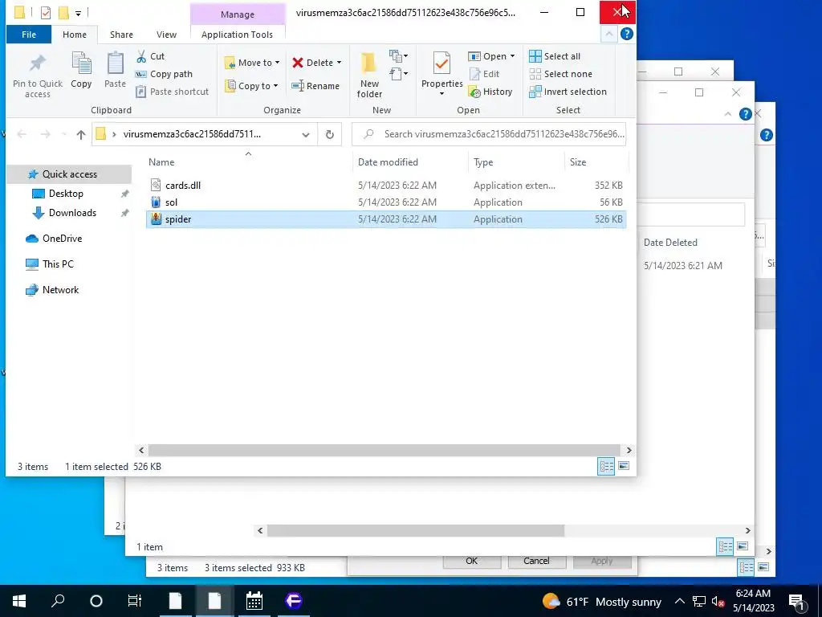Create a New folder from ribbon
The height and width of the screenshot is (617, 822).
(369, 75)
